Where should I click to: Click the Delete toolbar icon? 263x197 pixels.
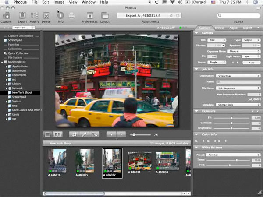tap(46, 15)
